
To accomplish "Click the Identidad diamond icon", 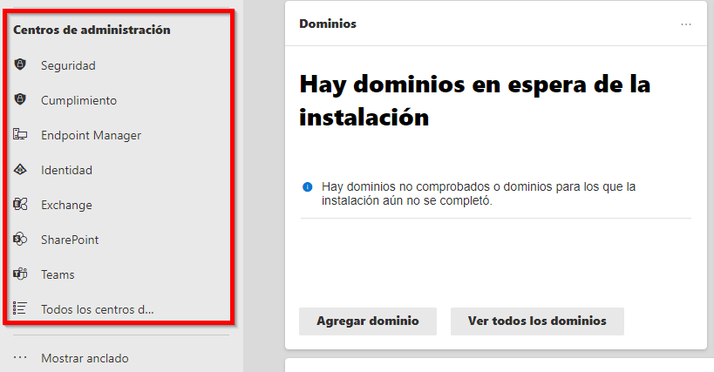I will pyautogui.click(x=20, y=170).
